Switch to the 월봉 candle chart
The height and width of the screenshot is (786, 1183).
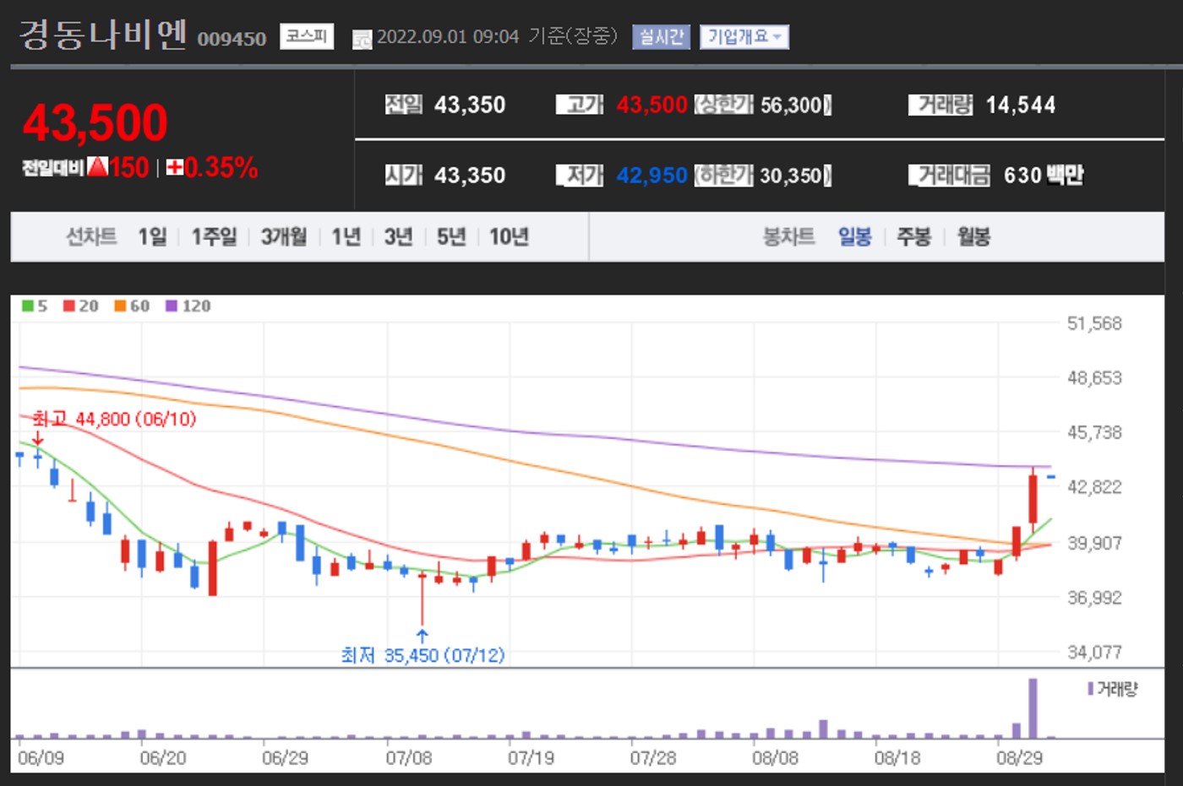tap(973, 237)
